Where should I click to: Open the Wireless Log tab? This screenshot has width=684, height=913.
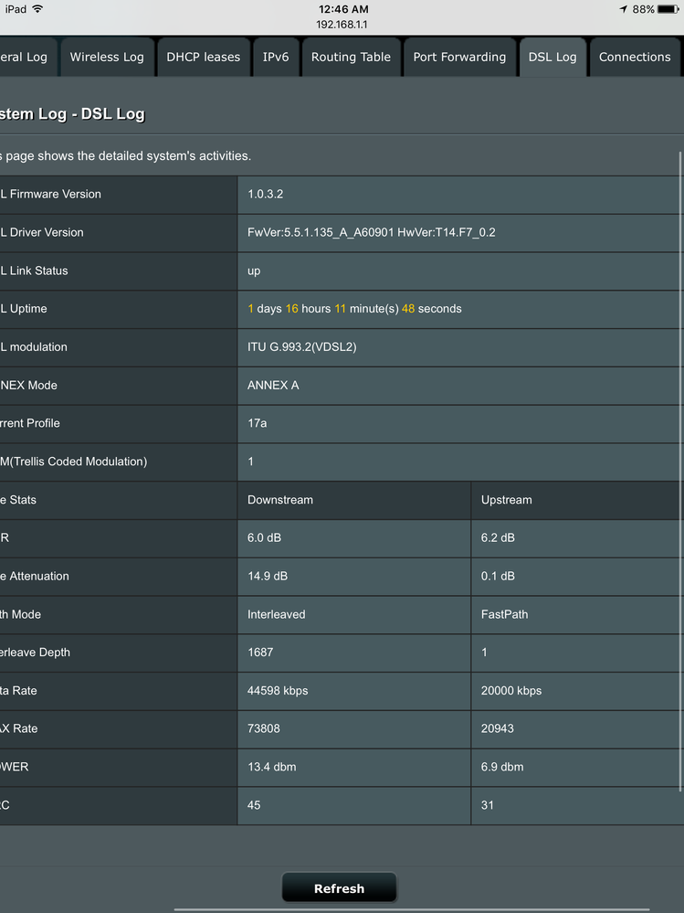click(x=107, y=57)
